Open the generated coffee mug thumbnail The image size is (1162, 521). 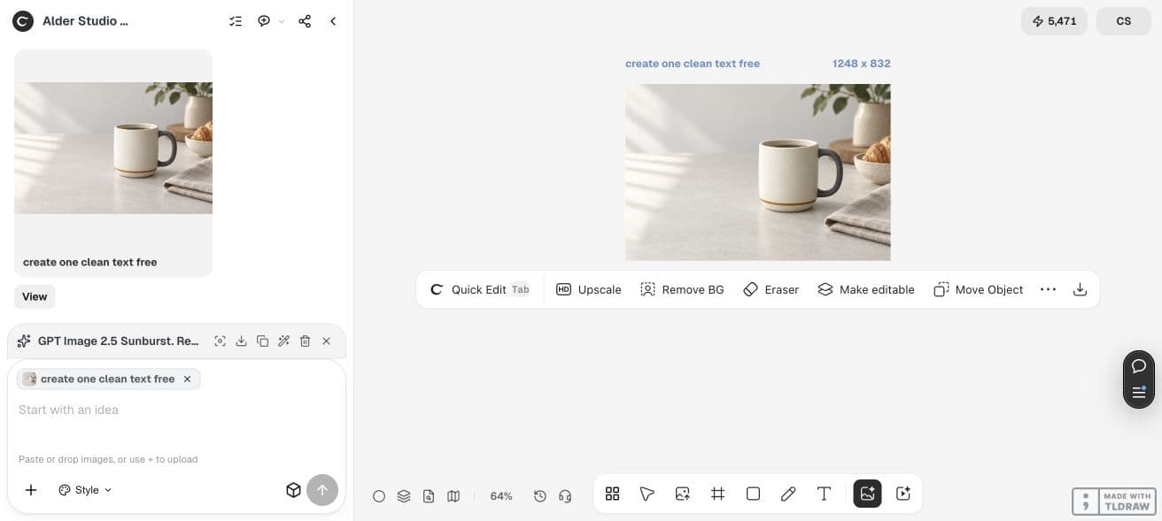point(113,148)
